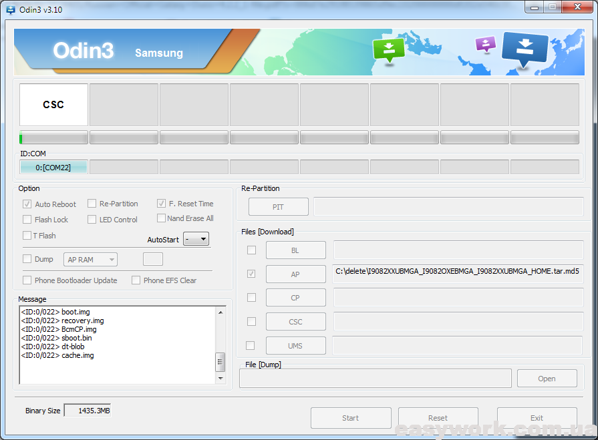Click the CSC file path field
The width and height of the screenshot is (598, 440).
click(458, 322)
